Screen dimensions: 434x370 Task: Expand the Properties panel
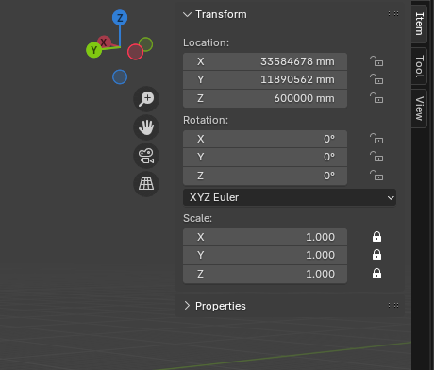[187, 306]
